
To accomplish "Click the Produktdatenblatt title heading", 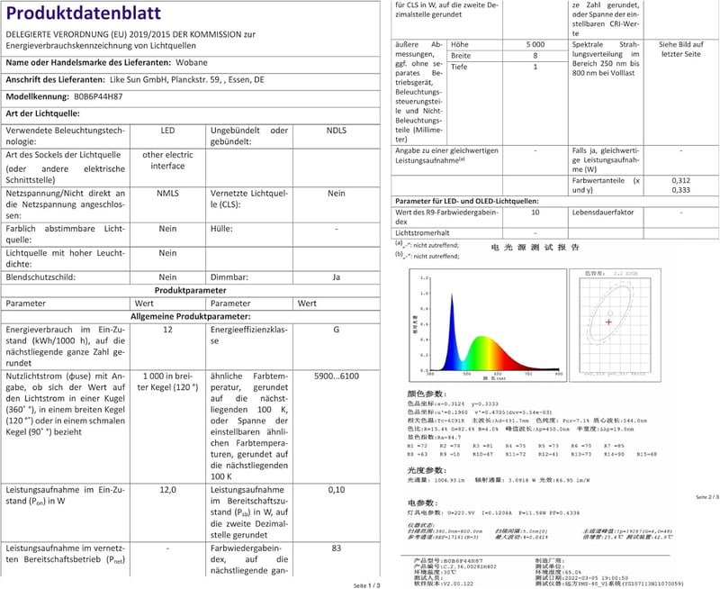I will 83,13.
